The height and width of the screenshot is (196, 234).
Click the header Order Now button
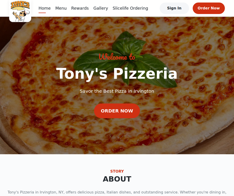point(209,8)
